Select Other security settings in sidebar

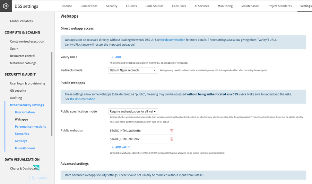pos(27,105)
